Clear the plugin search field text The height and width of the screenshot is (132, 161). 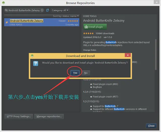click(42, 10)
